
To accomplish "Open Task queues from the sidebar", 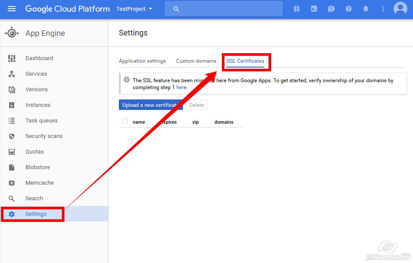I will click(41, 121).
